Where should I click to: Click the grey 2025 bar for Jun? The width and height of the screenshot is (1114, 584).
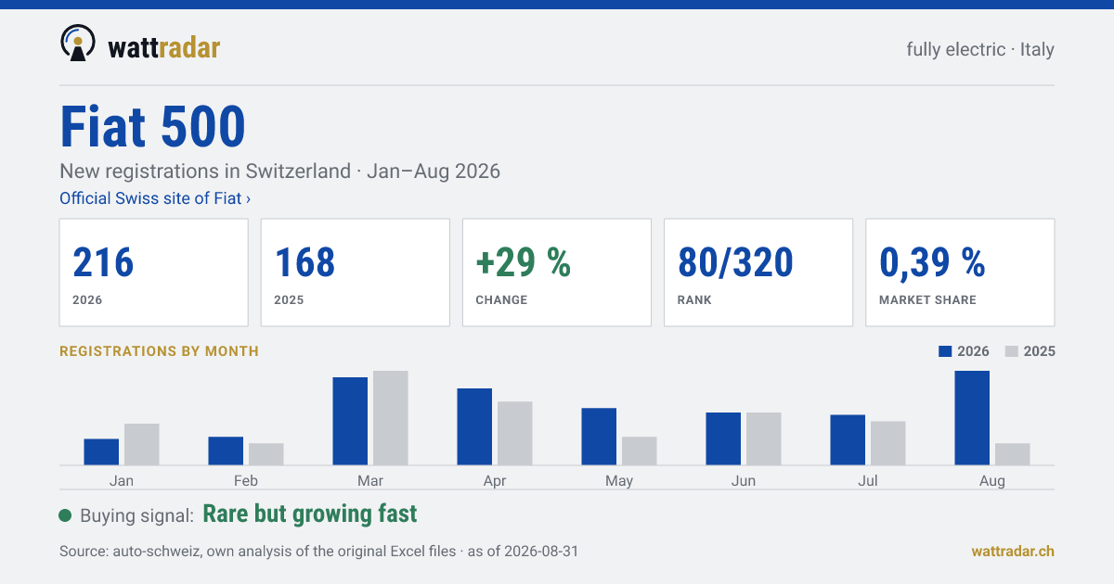pyautogui.click(x=764, y=438)
